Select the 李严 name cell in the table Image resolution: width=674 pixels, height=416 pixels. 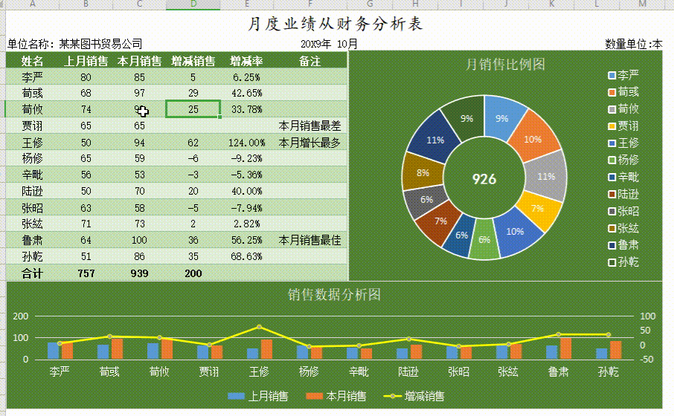pyautogui.click(x=32, y=77)
